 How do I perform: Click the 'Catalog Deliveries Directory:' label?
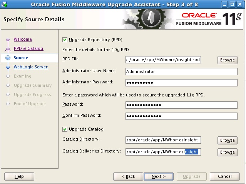click(x=92, y=151)
